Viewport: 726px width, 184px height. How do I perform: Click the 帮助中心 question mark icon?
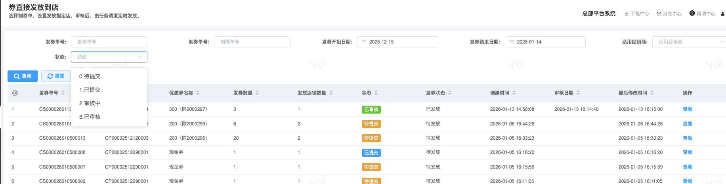(692, 13)
